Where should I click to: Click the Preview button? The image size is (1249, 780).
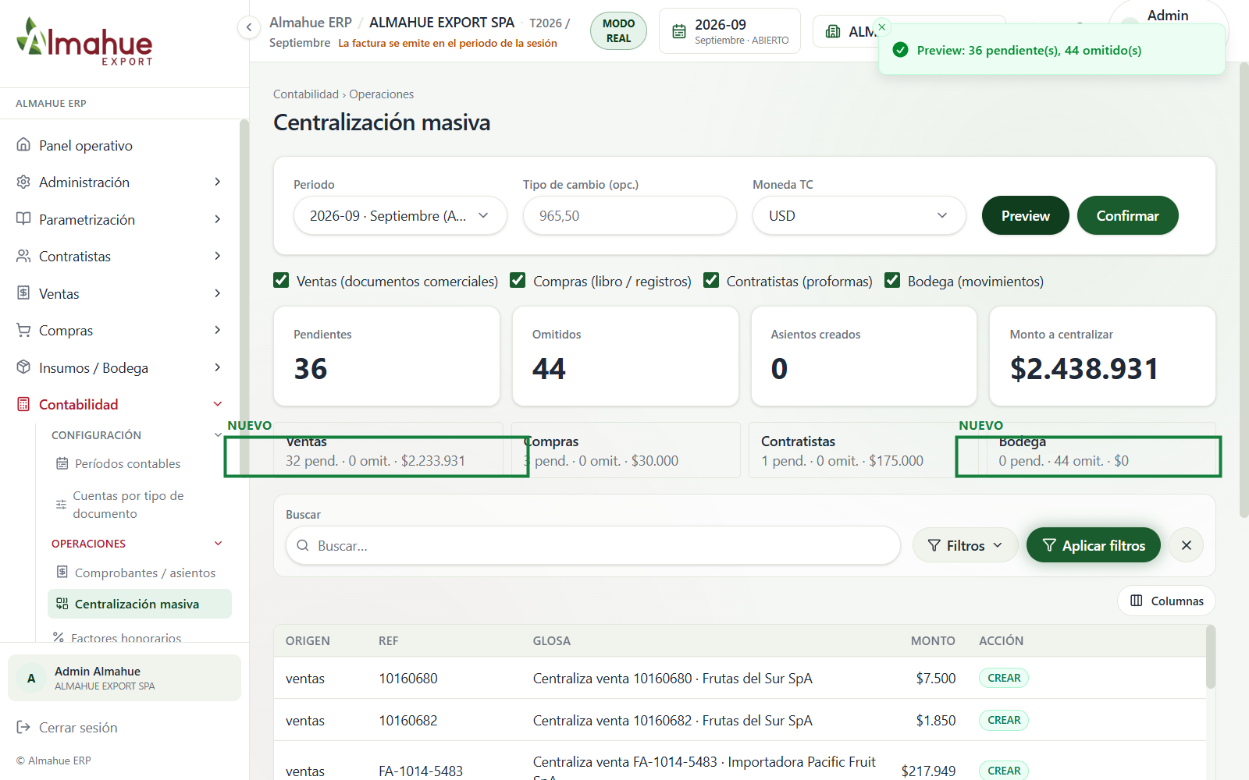pyautogui.click(x=1025, y=215)
